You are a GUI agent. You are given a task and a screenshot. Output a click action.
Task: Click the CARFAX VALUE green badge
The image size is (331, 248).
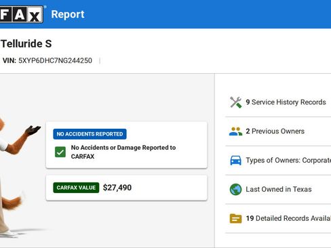point(76,188)
